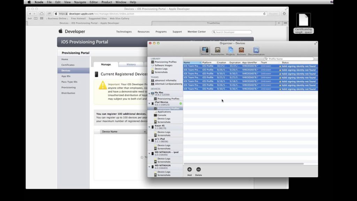Screen dimensions: 357x201
Task: Open the Apple menu
Action: (x=29, y=2)
